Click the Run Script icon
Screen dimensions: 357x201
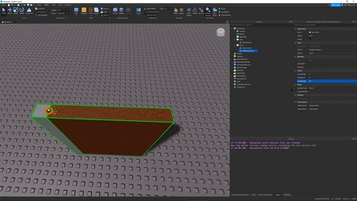coord(215,11)
